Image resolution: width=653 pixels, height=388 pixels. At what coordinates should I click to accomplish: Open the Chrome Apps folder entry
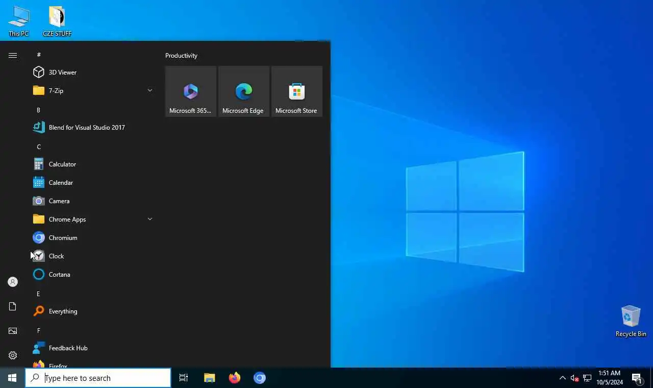point(92,220)
